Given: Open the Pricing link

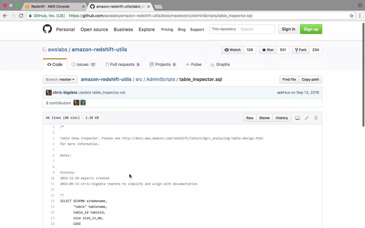Looking at the screenshot, I should [167, 29].
